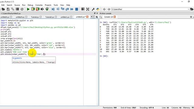Run the file with the green play button
Viewport: 194px width, 109px height.
tap(28, 9)
